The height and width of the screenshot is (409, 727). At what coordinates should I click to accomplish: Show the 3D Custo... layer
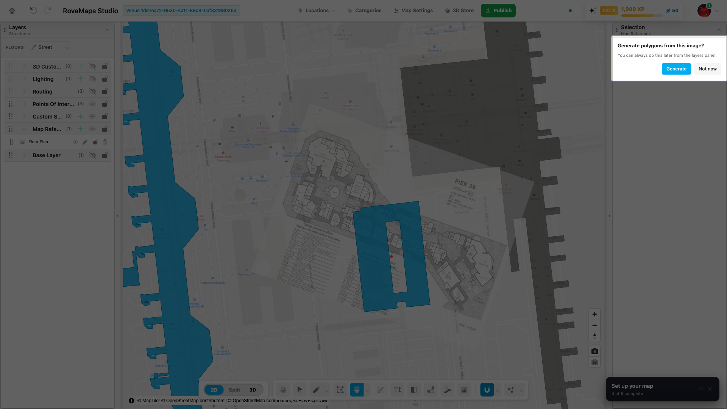(92, 66)
